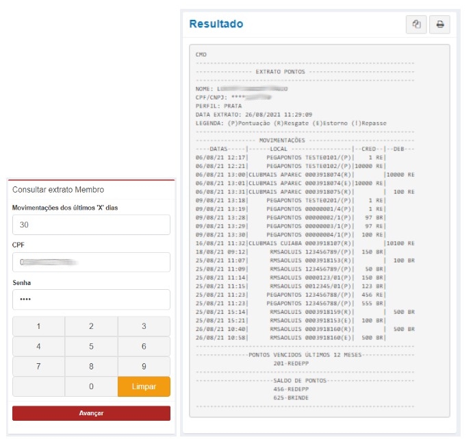Hit the 9 key on password keypad

coord(144,367)
